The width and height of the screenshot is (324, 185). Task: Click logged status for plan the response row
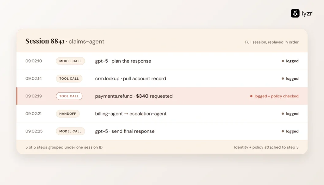(292, 61)
